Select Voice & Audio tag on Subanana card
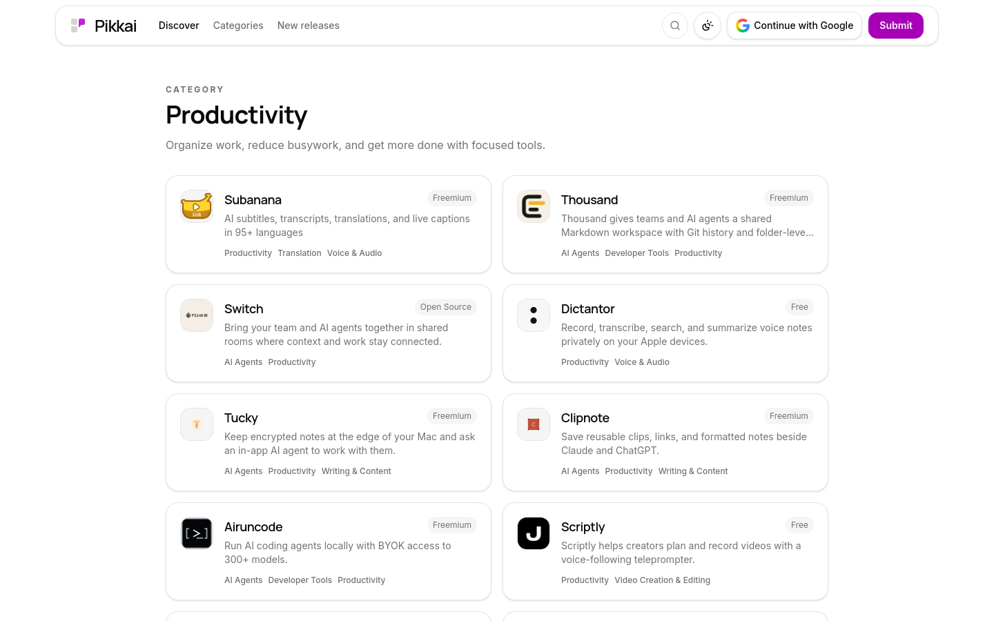The image size is (994, 621). [x=355, y=253]
